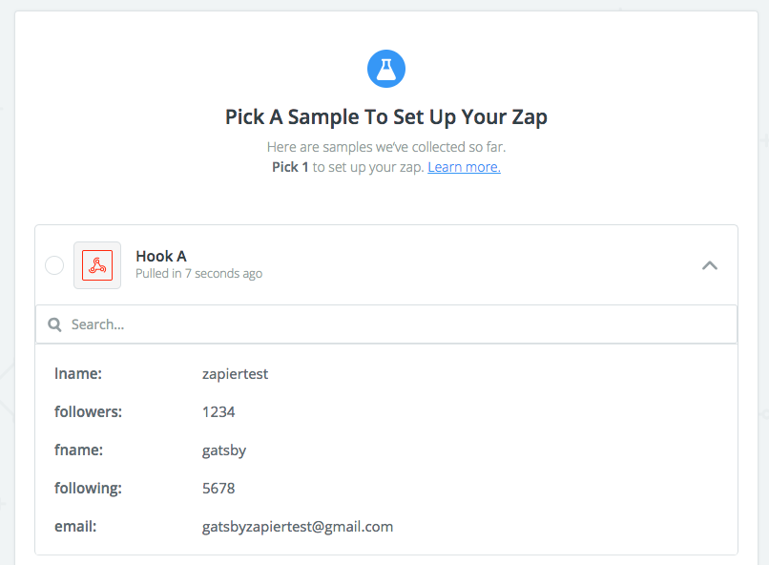Click the zapiertest lname value
769x565 pixels.
coord(235,374)
